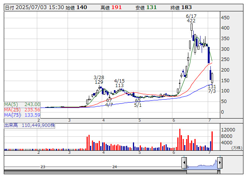Click the year 23 label in overview timeline
248x178 pixels.
pos(43,167)
